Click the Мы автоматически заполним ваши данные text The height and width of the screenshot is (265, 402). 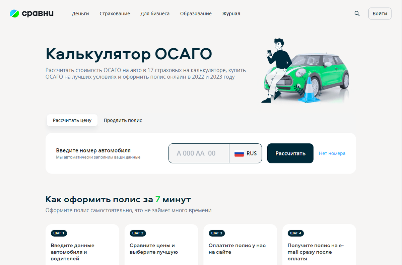(x=98, y=157)
